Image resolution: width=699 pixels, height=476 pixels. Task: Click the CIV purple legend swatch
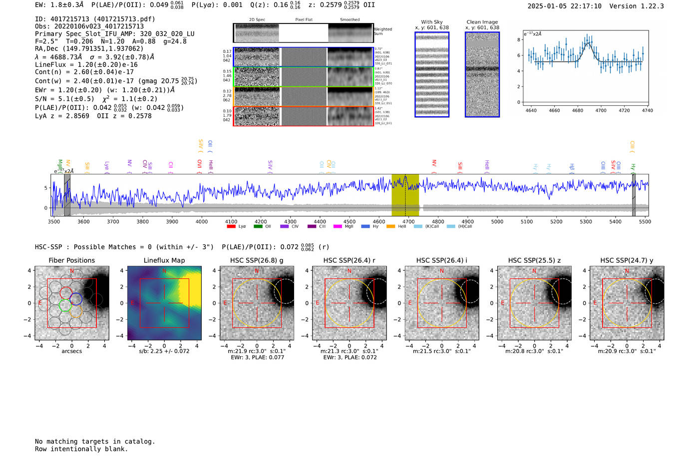coord(285,227)
